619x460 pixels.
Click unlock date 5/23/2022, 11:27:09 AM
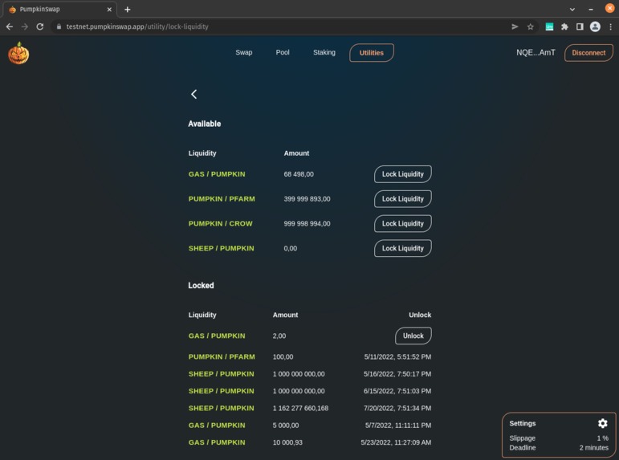coord(396,442)
